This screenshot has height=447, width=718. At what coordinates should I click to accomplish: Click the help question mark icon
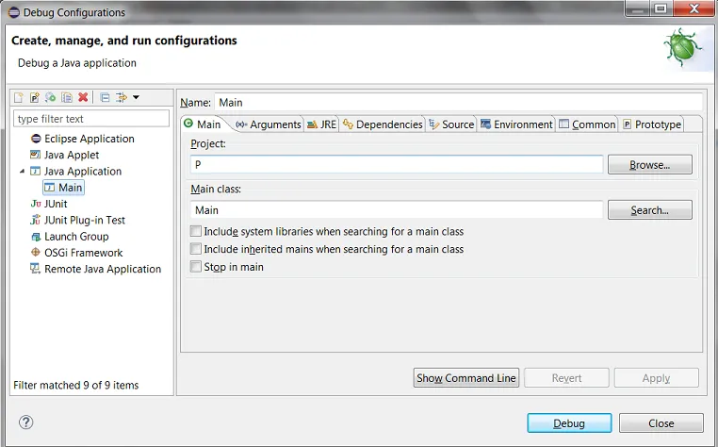26,422
